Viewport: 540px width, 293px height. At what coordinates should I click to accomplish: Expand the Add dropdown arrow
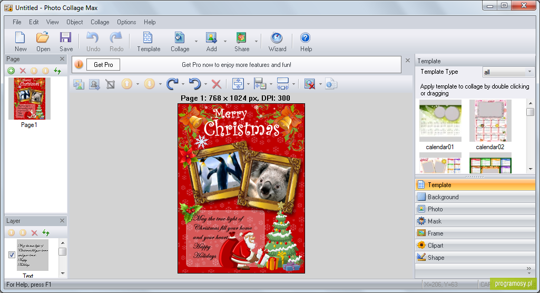[225, 41]
